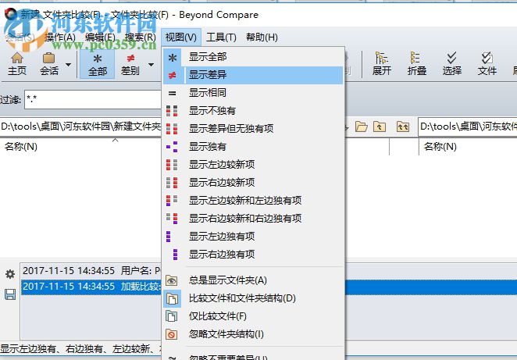517x360 pixels.
Task: Select 比较文件和文件夹结构(D) option
Action: (x=253, y=298)
